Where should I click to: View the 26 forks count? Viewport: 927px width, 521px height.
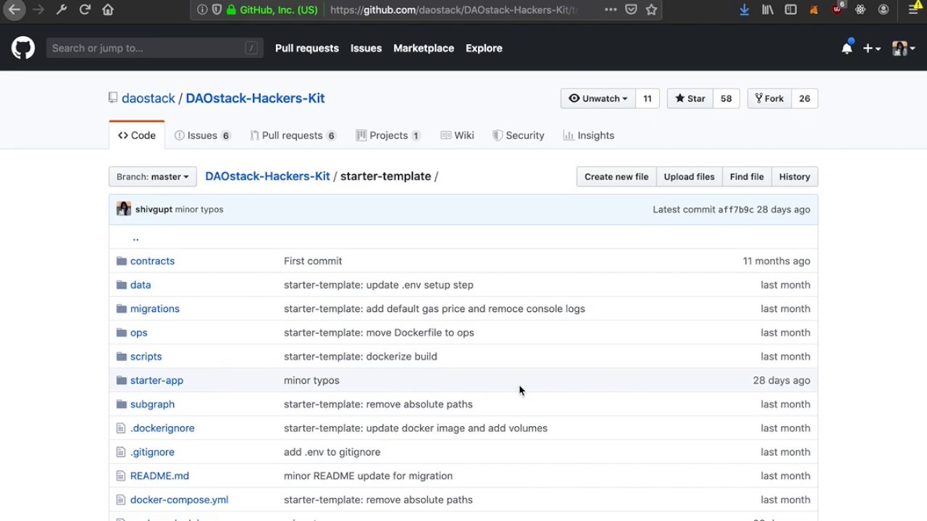click(x=805, y=98)
